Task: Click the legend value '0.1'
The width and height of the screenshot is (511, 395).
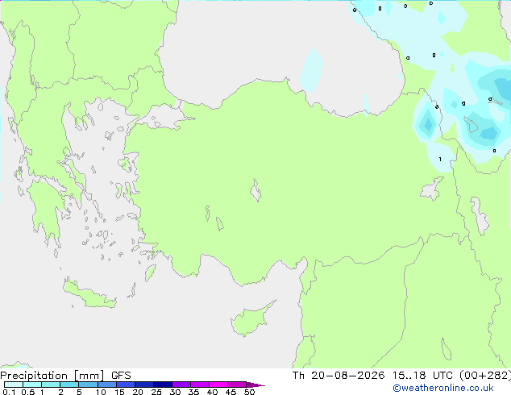Action: click(9, 392)
